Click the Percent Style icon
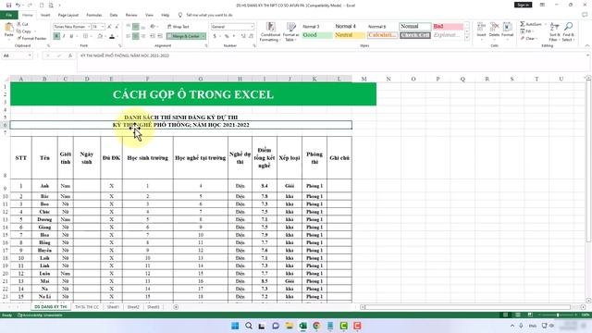Screen dimensions: 592x333 tap(227, 36)
